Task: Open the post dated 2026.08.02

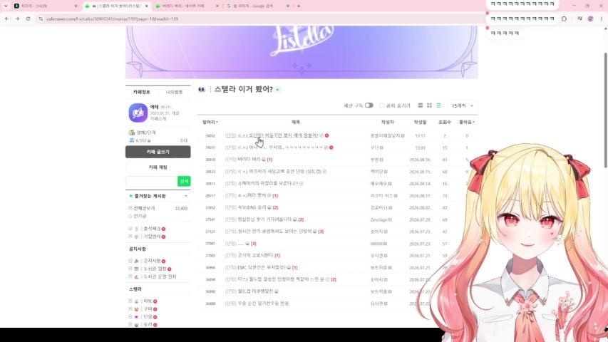Action: click(x=252, y=207)
